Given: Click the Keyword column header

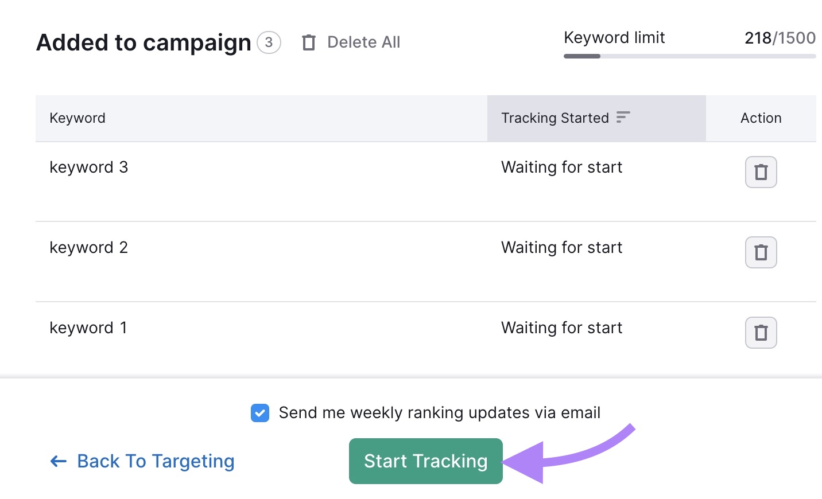Looking at the screenshot, I should [x=77, y=118].
